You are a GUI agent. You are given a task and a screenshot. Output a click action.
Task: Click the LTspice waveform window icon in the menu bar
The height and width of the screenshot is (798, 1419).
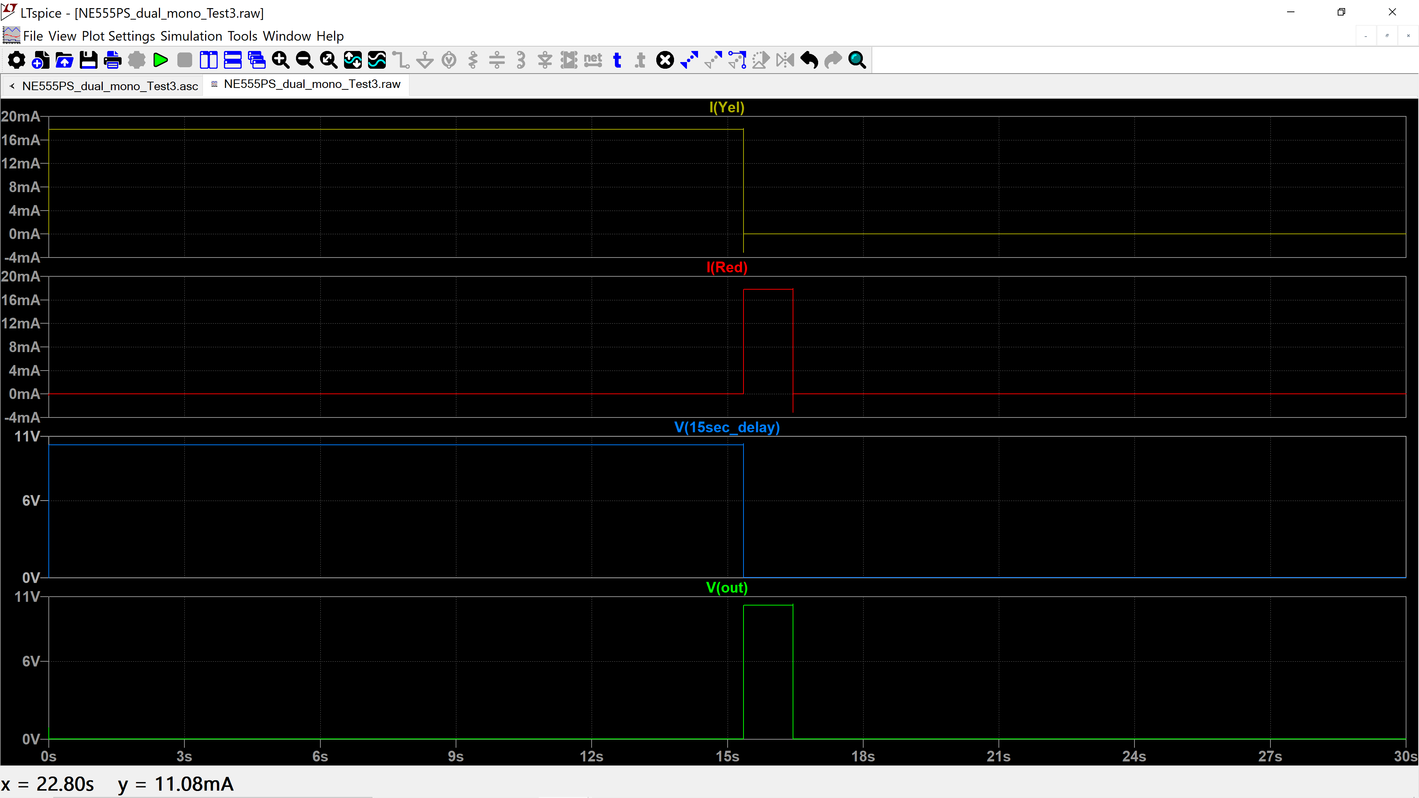[11, 35]
